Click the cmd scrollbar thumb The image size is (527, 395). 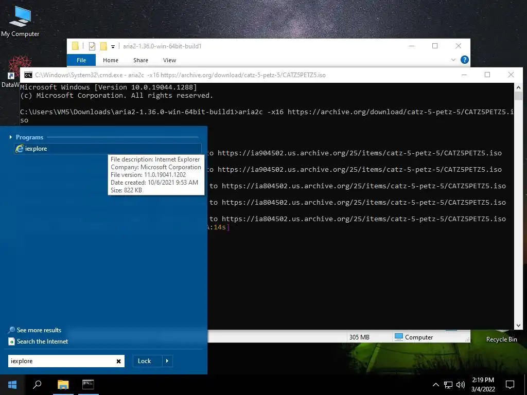[518, 96]
